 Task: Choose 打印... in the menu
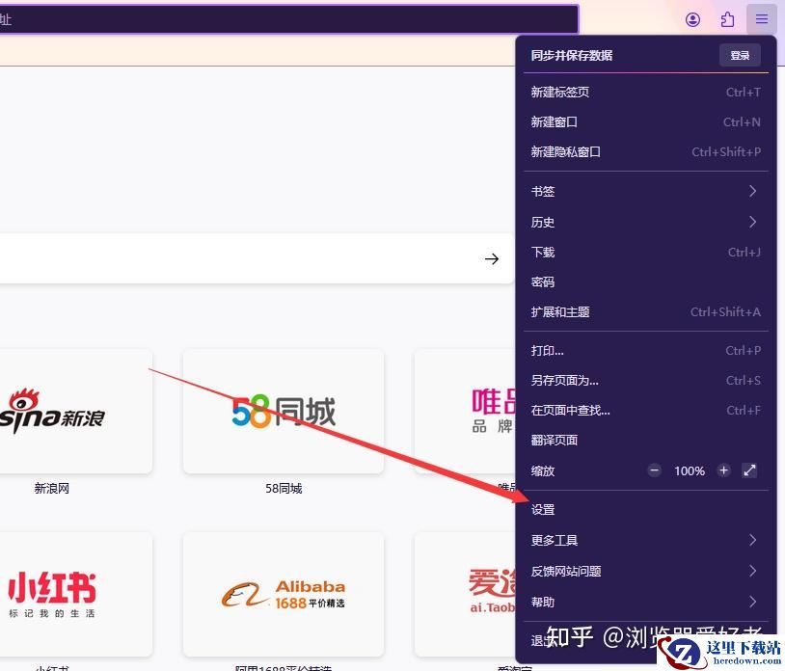(645, 351)
